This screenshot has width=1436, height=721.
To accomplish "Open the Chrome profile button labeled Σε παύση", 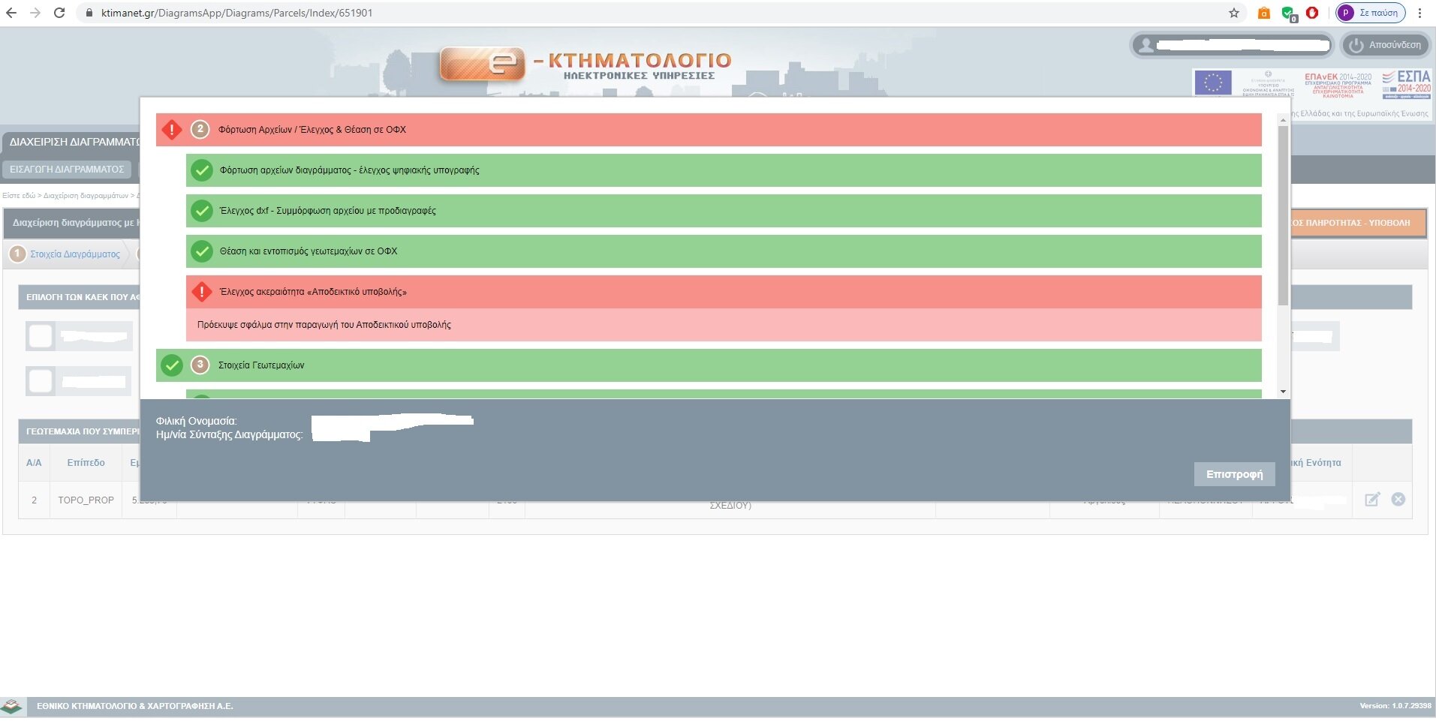I will click(x=1371, y=13).
